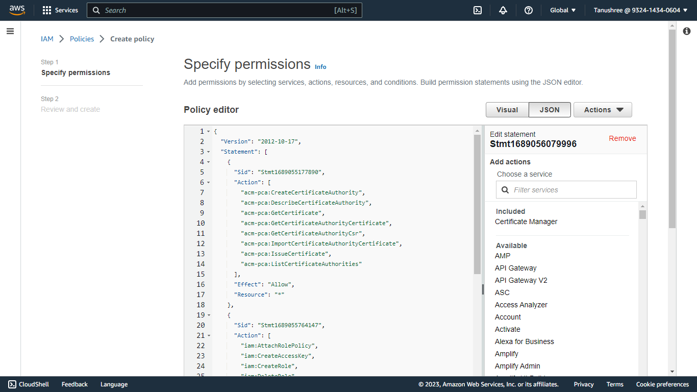Image resolution: width=697 pixels, height=392 pixels.
Task: Click line with acm-pca:CreateCertificateAuthority
Action: pos(303,192)
